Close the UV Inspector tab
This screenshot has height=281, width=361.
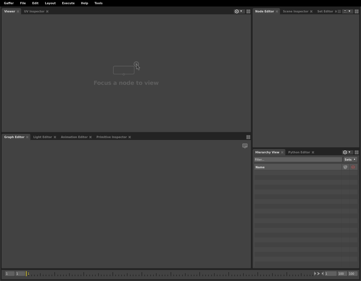[47, 12]
